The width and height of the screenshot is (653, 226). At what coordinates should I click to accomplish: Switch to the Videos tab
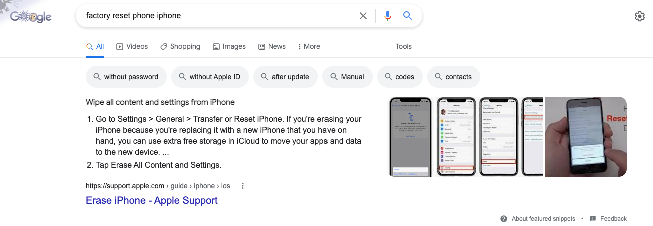click(132, 46)
